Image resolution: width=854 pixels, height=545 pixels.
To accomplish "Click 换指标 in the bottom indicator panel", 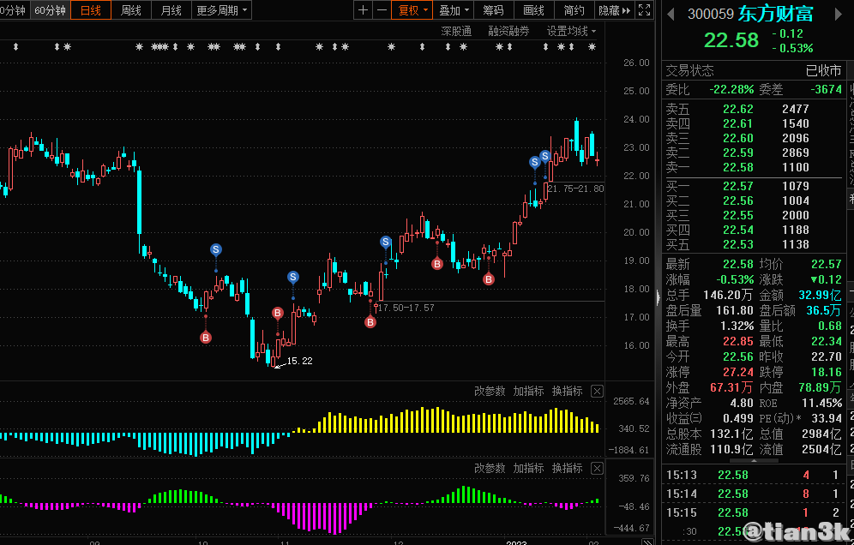I will [567, 468].
